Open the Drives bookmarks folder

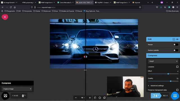point(55,11)
